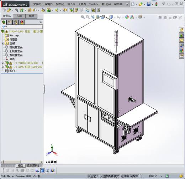Switch to the 布局 Layout tab

point(19,16)
